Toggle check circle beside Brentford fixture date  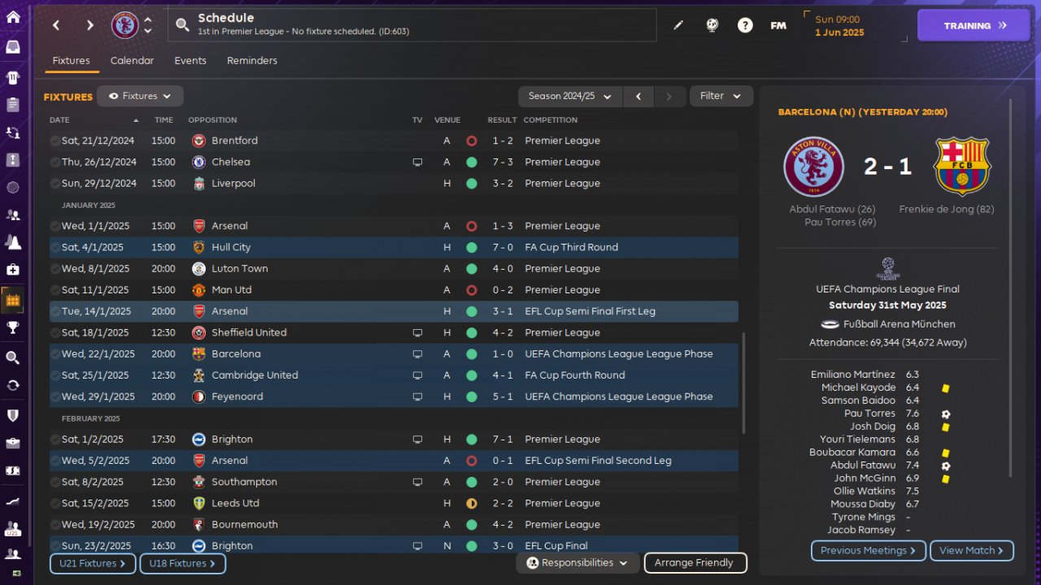point(55,141)
